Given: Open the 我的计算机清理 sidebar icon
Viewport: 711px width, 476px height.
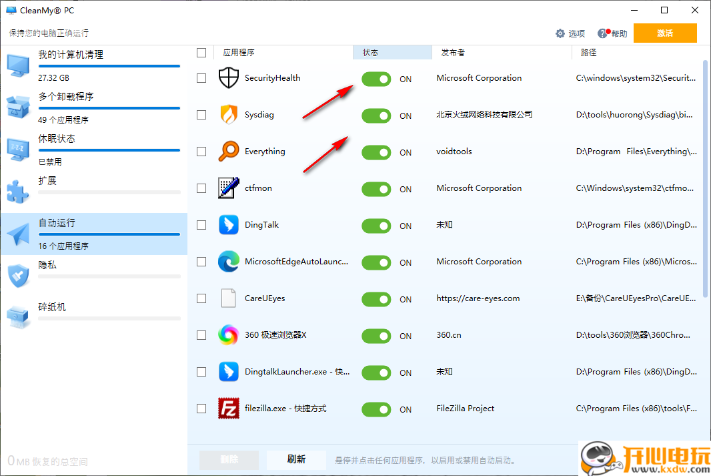Looking at the screenshot, I should click(17, 64).
